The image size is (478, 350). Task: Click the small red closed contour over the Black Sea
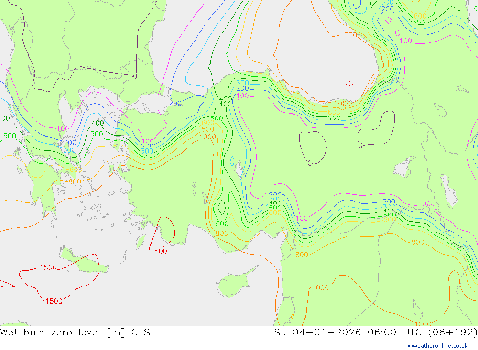pyautogui.click(x=349, y=84)
